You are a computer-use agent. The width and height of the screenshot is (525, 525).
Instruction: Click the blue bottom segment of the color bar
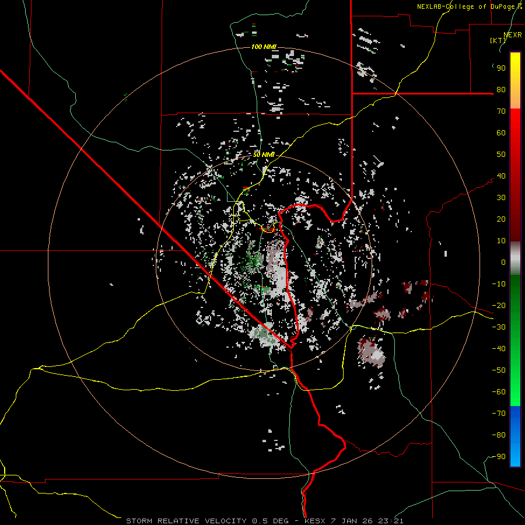(x=515, y=436)
